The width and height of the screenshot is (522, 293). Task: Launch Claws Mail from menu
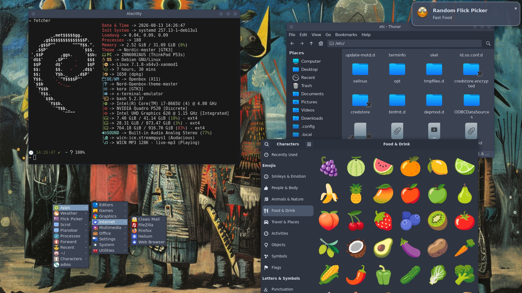tap(148, 219)
